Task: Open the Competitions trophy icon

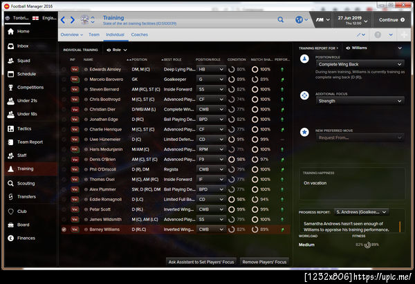Action: click(10, 88)
